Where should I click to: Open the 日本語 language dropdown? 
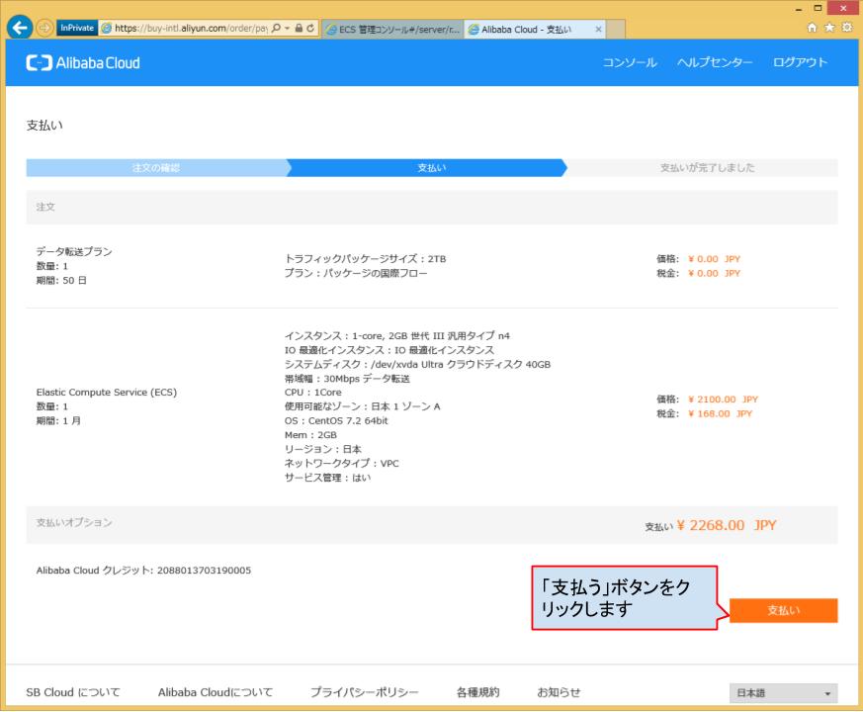783,693
